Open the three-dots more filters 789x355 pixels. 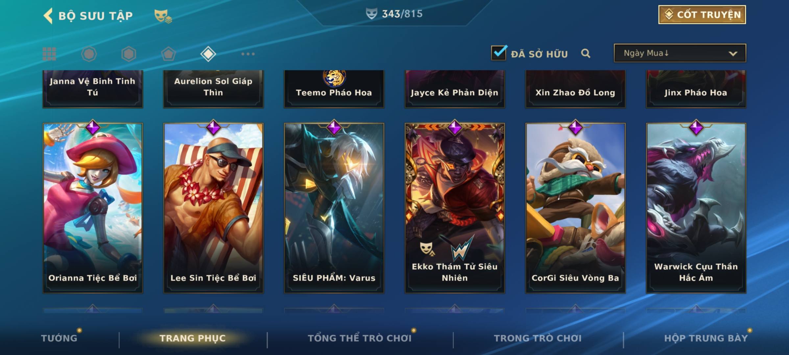click(248, 54)
